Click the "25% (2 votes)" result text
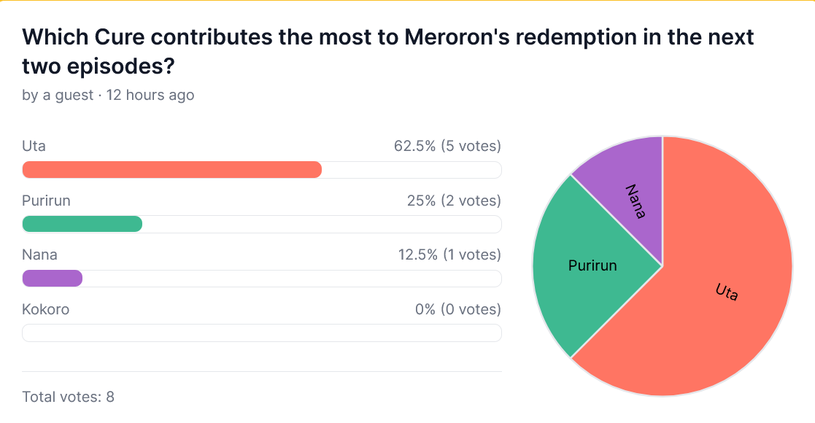This screenshot has height=423, width=815. click(454, 201)
